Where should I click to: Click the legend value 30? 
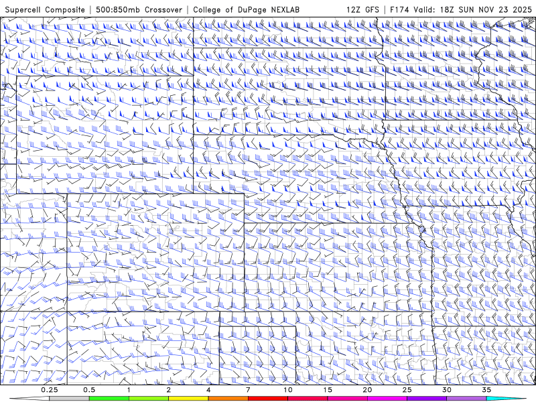pos(446,390)
